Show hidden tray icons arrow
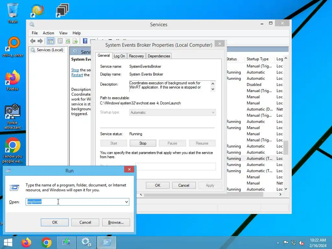Screen dimensions: 332x249 tap(278, 243)
